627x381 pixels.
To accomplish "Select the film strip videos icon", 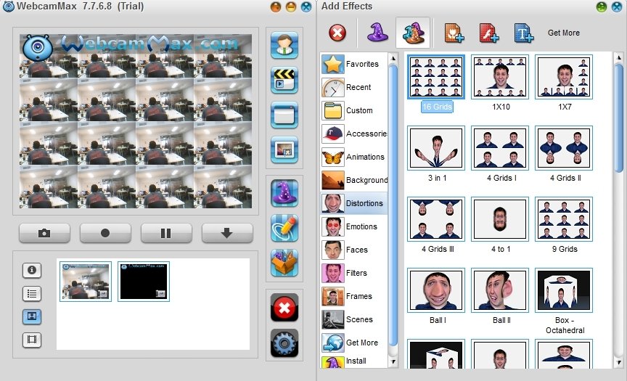I will tap(32, 340).
